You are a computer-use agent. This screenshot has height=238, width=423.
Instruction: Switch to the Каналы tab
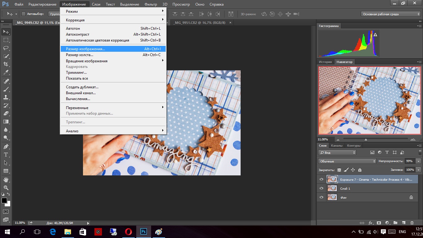pyautogui.click(x=337, y=146)
